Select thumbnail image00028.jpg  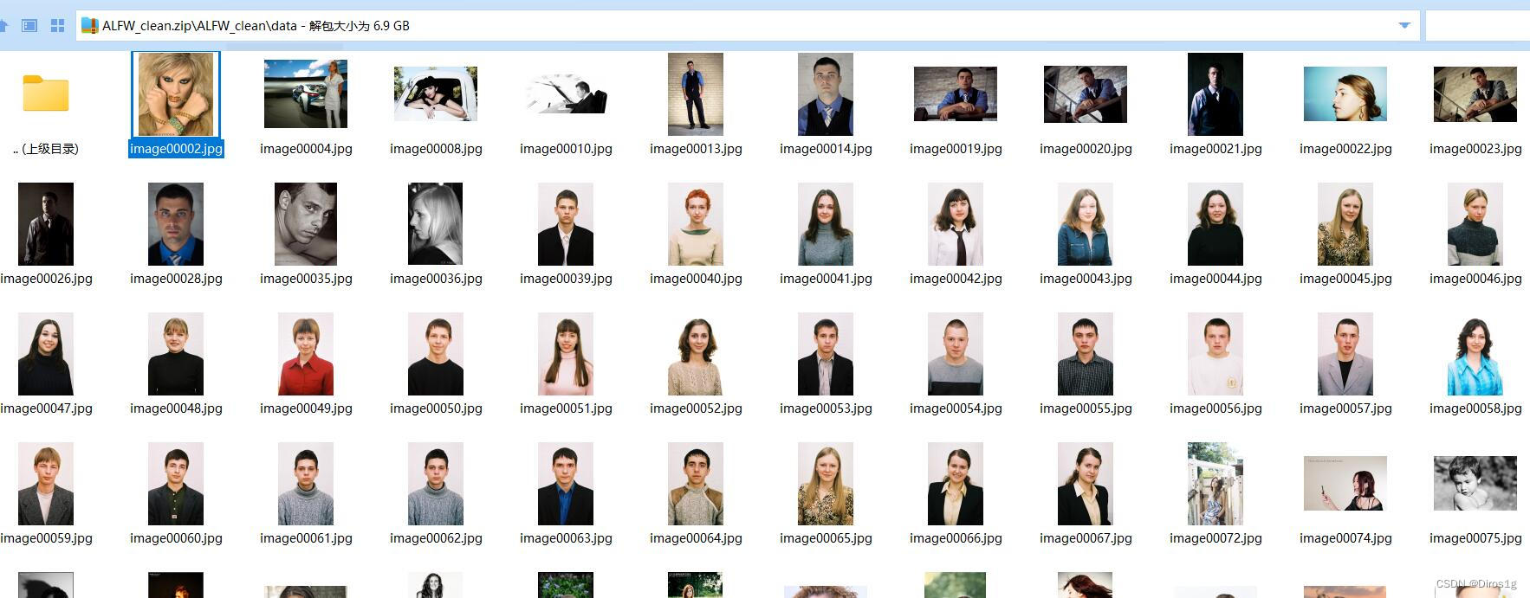point(176,223)
